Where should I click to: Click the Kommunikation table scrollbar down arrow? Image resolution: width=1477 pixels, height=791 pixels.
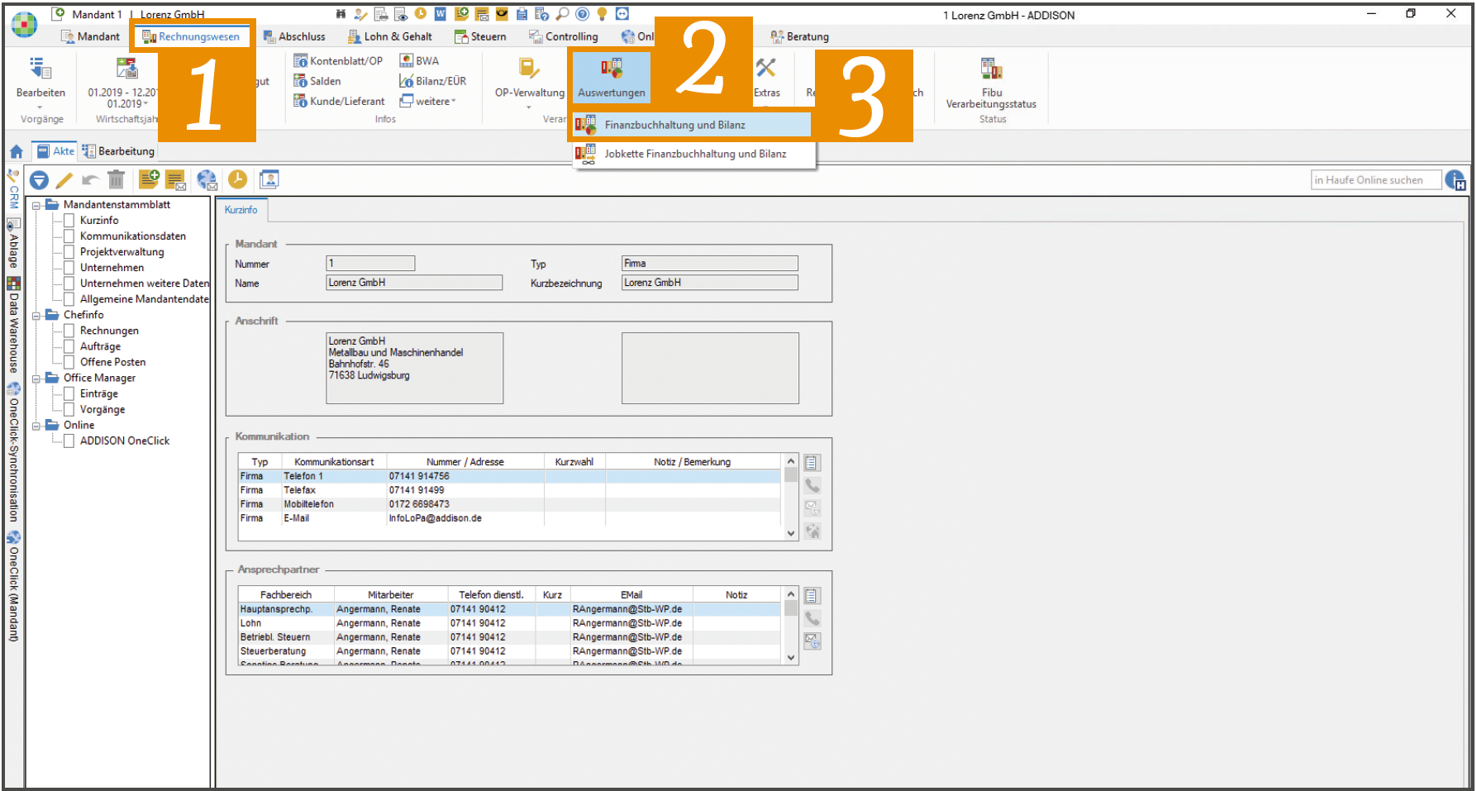pyautogui.click(x=791, y=533)
